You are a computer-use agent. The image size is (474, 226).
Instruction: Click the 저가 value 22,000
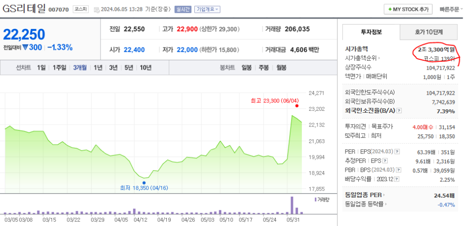(187, 50)
